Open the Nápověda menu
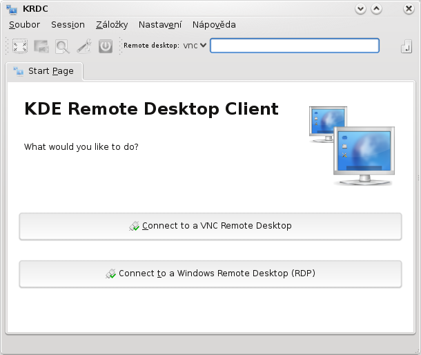Viewport: 421px width, 355px height. point(214,25)
